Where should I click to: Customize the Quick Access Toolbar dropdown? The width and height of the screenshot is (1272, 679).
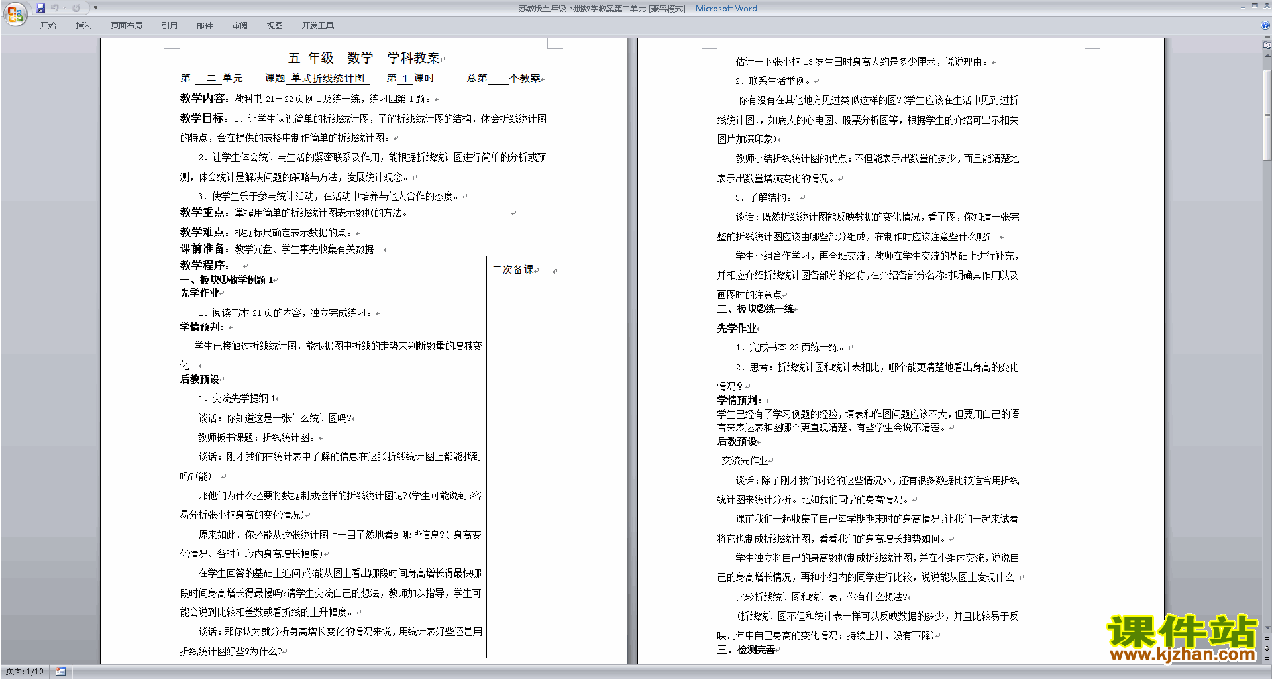click(x=95, y=8)
